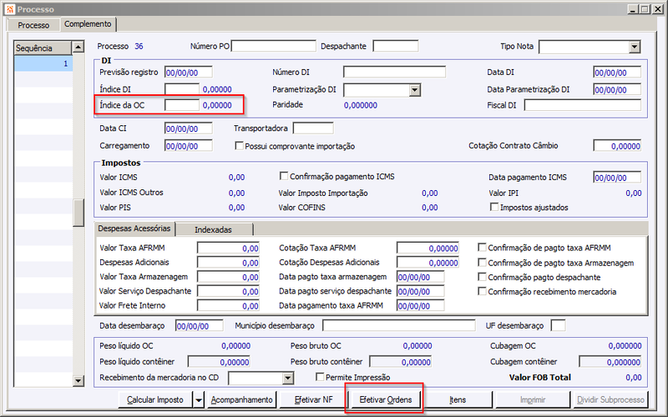
Task: Focus the Fiscal DI field
Action: coord(582,105)
